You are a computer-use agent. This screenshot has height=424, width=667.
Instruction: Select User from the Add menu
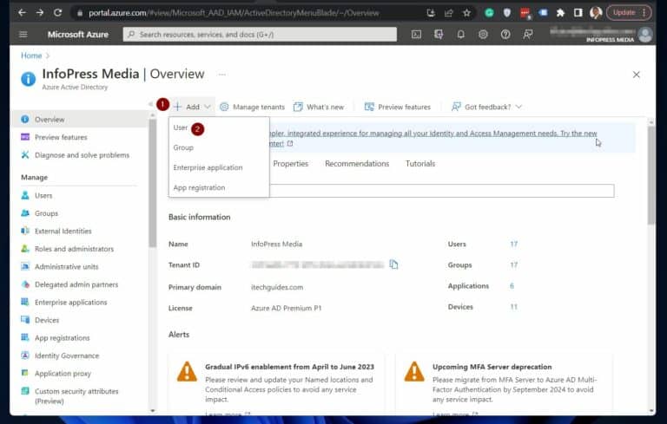pyautogui.click(x=181, y=127)
